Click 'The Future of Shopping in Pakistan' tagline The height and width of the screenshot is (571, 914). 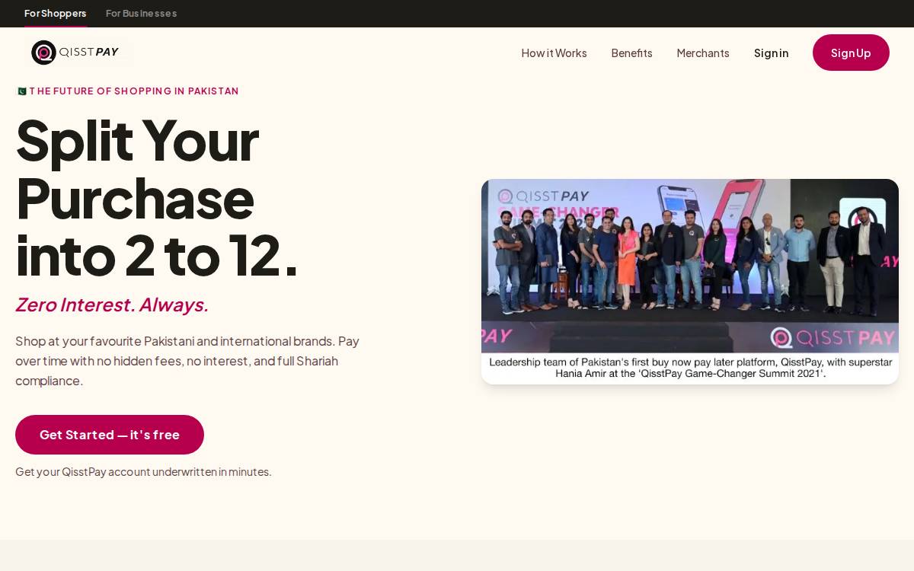pyautogui.click(x=134, y=91)
